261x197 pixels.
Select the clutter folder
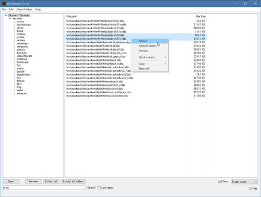coord(21,38)
